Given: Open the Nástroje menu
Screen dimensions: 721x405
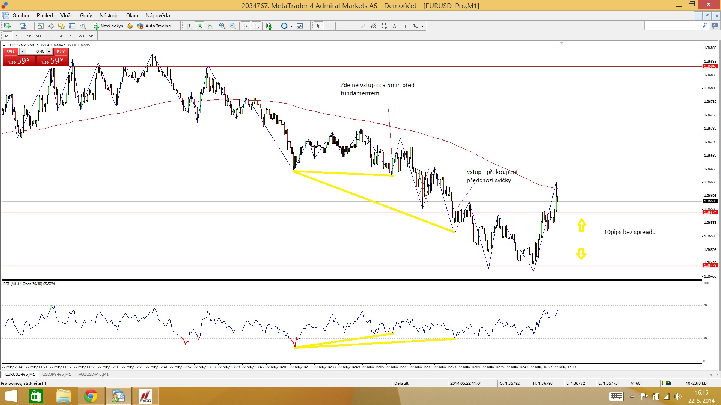Looking at the screenshot, I should point(109,15).
